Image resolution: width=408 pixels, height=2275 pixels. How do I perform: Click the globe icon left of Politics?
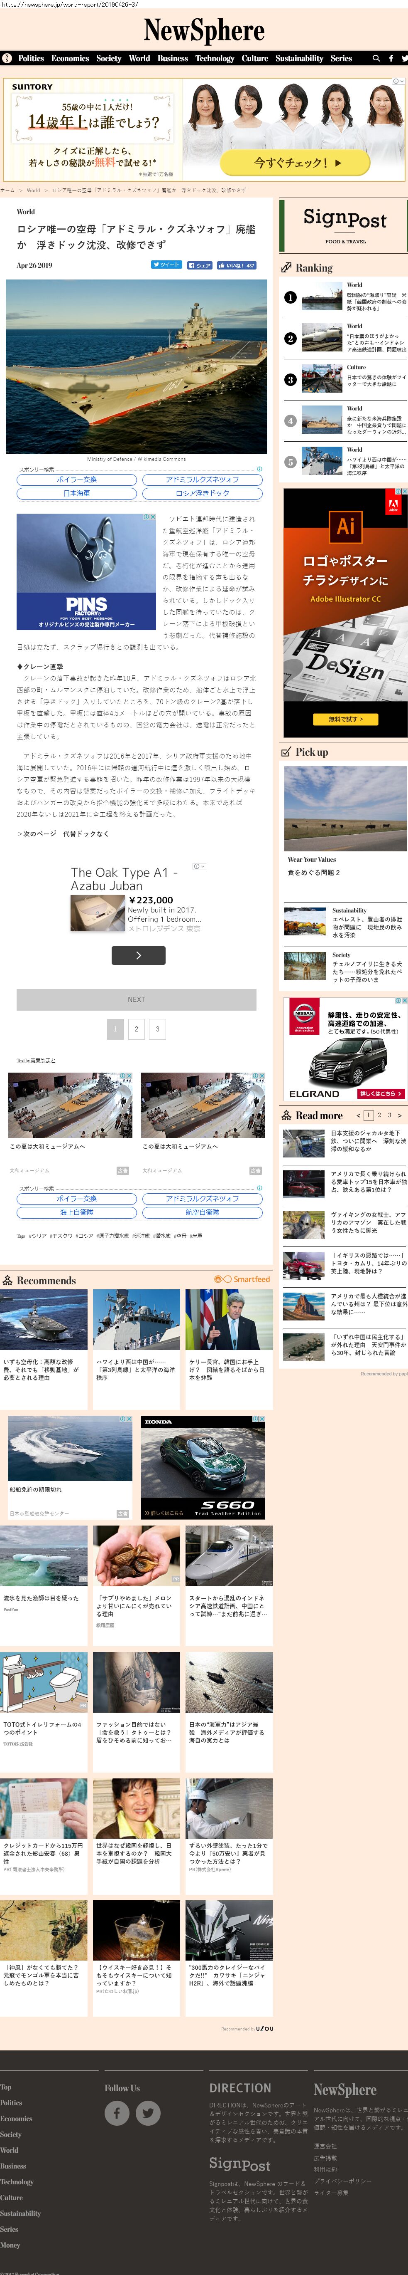click(x=7, y=58)
